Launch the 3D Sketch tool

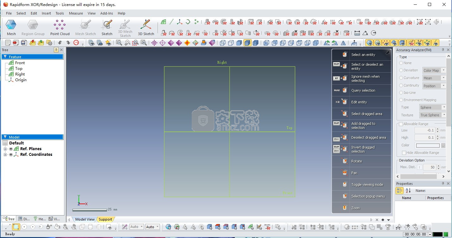[146, 28]
